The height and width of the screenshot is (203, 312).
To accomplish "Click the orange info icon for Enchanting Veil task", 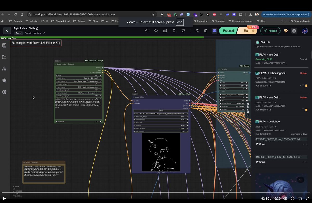I will (x=306, y=85).
